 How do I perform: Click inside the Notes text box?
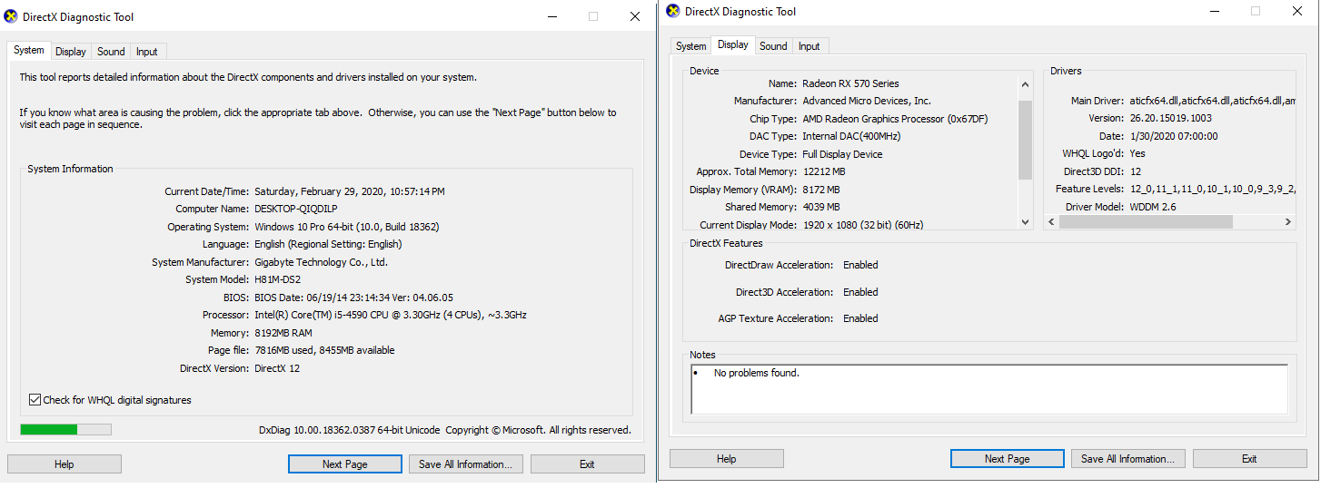point(988,389)
